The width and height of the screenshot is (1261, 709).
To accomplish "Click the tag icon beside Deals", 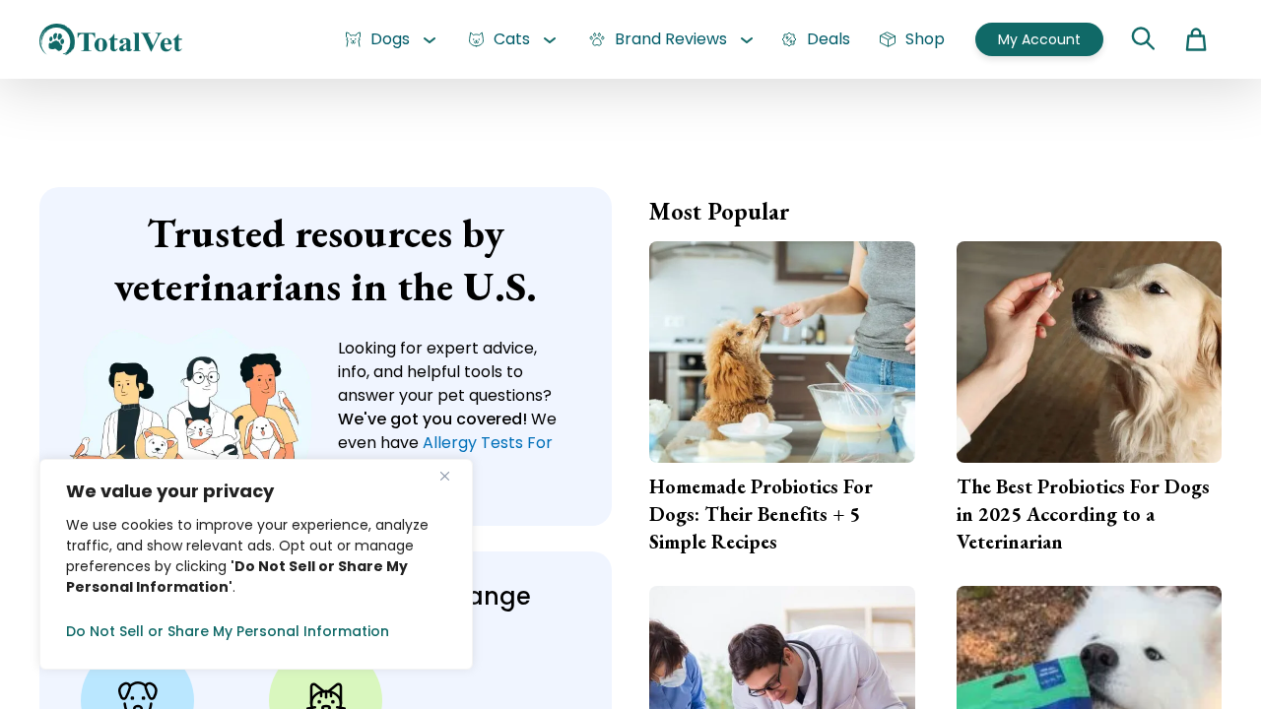I will pos(789,39).
